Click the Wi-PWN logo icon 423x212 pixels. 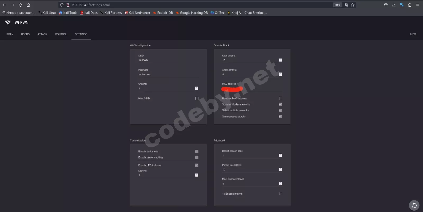point(8,22)
